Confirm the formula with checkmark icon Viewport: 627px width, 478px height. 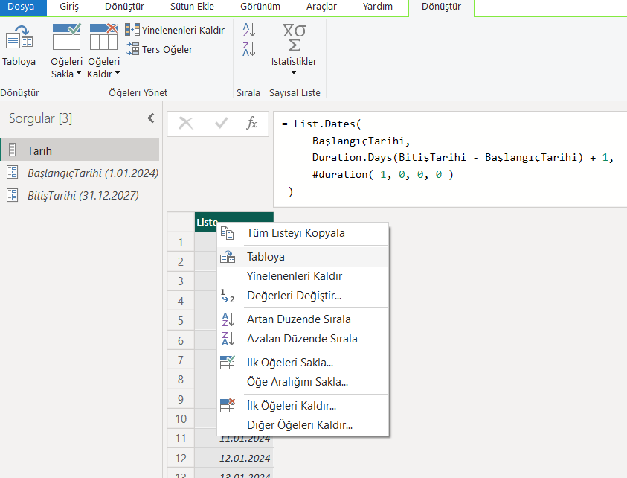pyautogui.click(x=221, y=124)
